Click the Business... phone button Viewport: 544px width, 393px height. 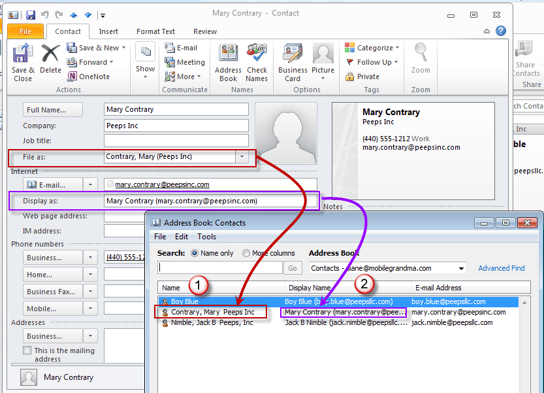point(53,258)
